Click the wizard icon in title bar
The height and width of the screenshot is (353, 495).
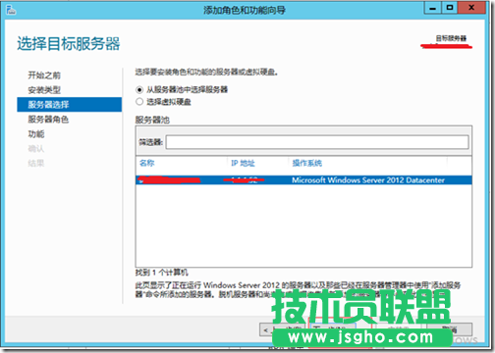[x=11, y=10]
